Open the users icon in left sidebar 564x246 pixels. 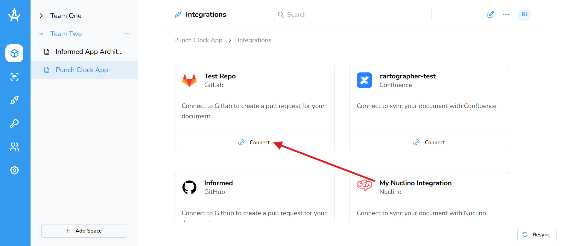coord(14,147)
